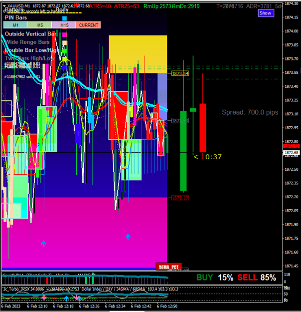
Task: Toggle the PIN Bars pattern label
Action: (16, 17)
